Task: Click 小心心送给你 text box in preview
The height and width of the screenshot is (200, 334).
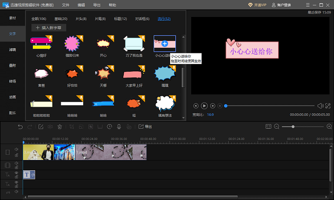Action: (252, 50)
